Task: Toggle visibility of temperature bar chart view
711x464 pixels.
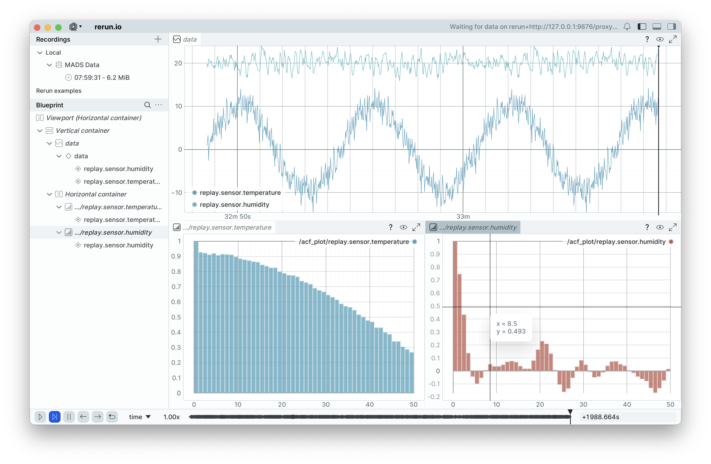Action: click(403, 227)
